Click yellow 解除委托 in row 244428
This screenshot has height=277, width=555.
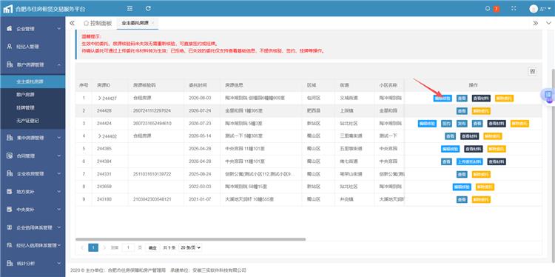point(481,111)
